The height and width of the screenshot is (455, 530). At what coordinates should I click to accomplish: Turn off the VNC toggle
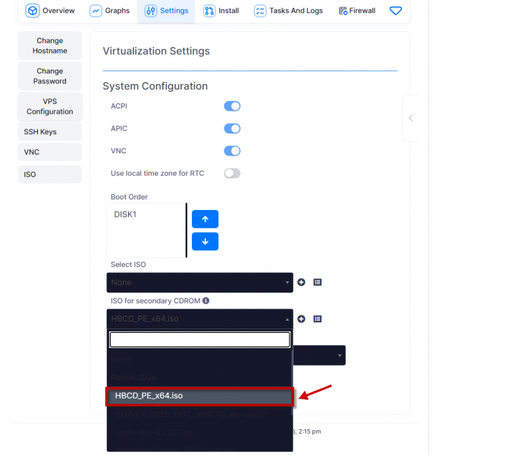pos(232,151)
